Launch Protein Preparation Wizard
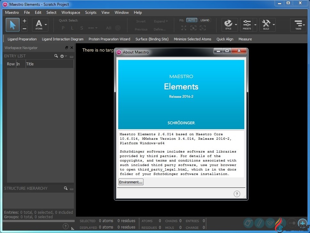The image size is (310, 233). click(109, 39)
